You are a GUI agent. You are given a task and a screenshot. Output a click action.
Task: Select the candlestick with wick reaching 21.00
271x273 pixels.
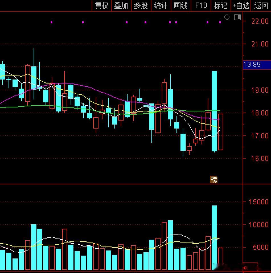pos(34,74)
